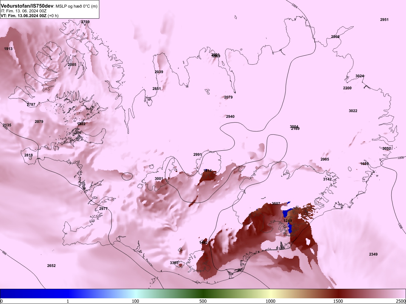
Task: Click the 2349 height value
Action: [373, 254]
